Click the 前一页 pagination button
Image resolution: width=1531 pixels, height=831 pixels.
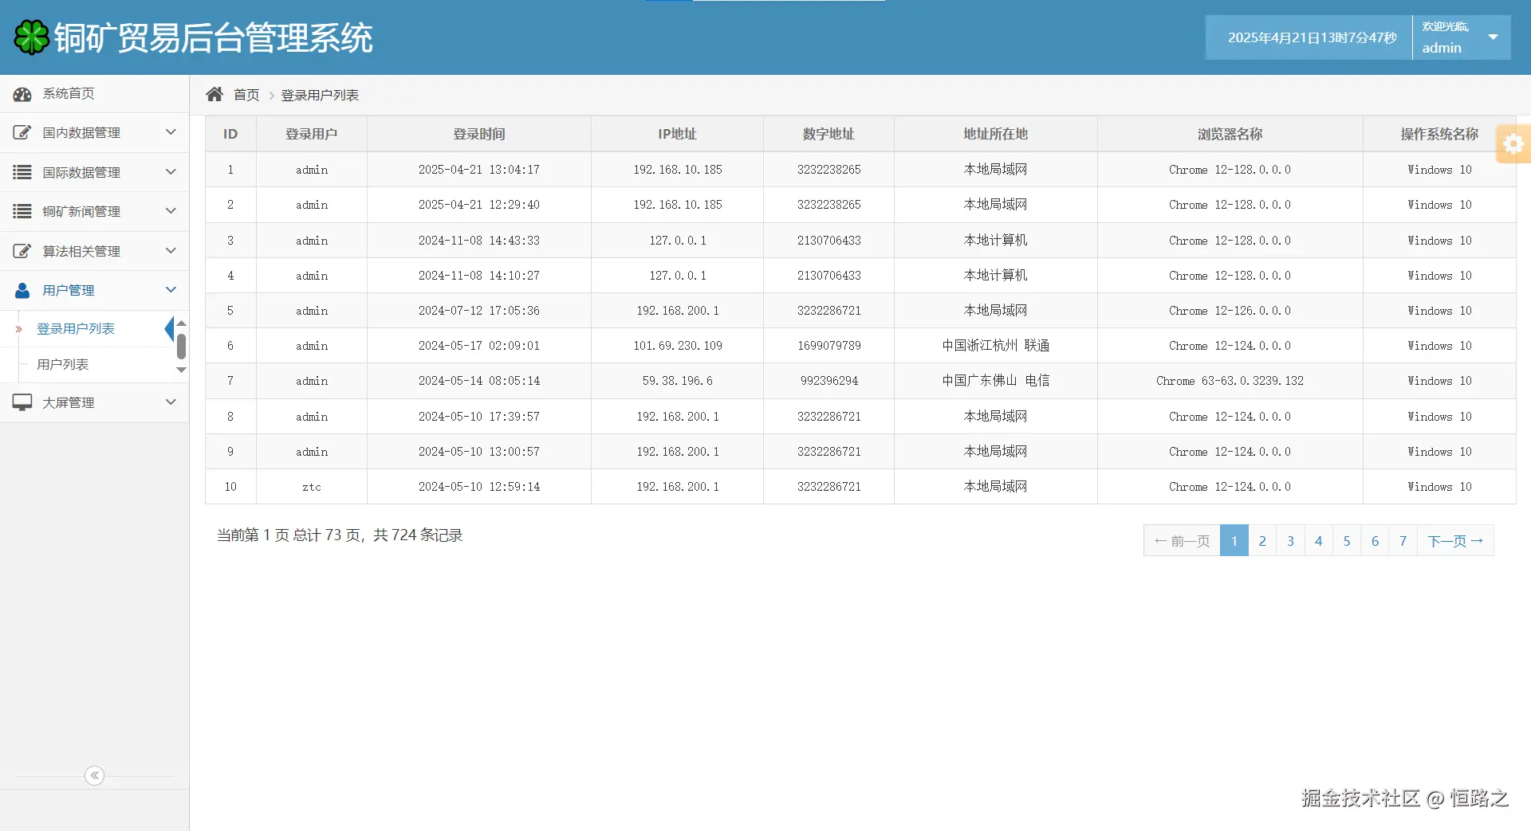pos(1182,541)
